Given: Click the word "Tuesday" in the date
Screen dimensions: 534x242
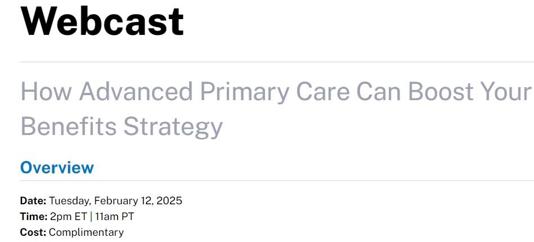Looking at the screenshot, I should 69,201.
